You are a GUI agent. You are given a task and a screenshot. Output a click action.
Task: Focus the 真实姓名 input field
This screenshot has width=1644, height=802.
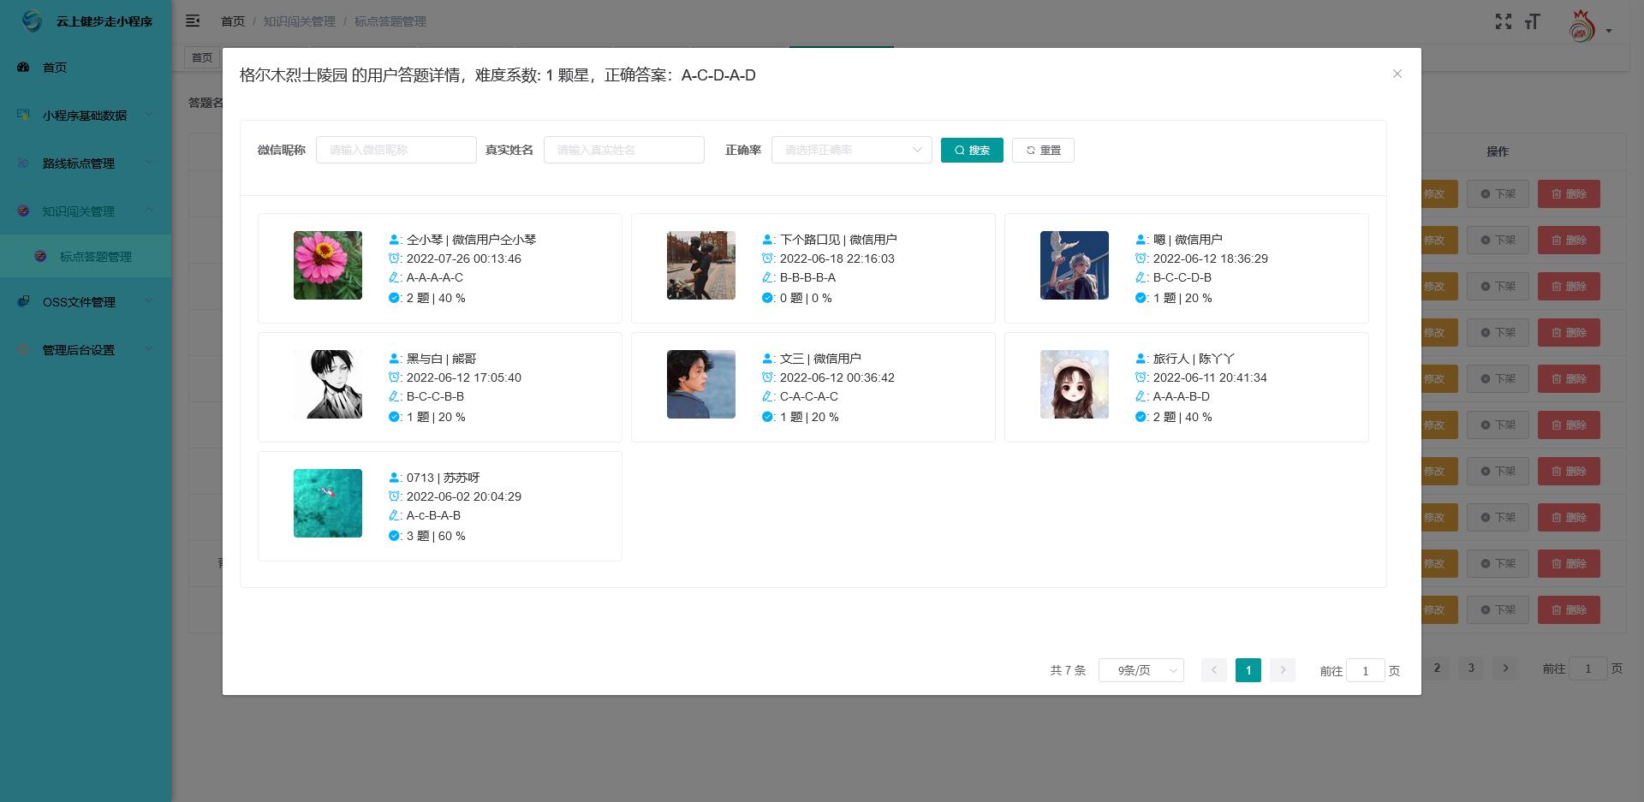click(x=623, y=150)
